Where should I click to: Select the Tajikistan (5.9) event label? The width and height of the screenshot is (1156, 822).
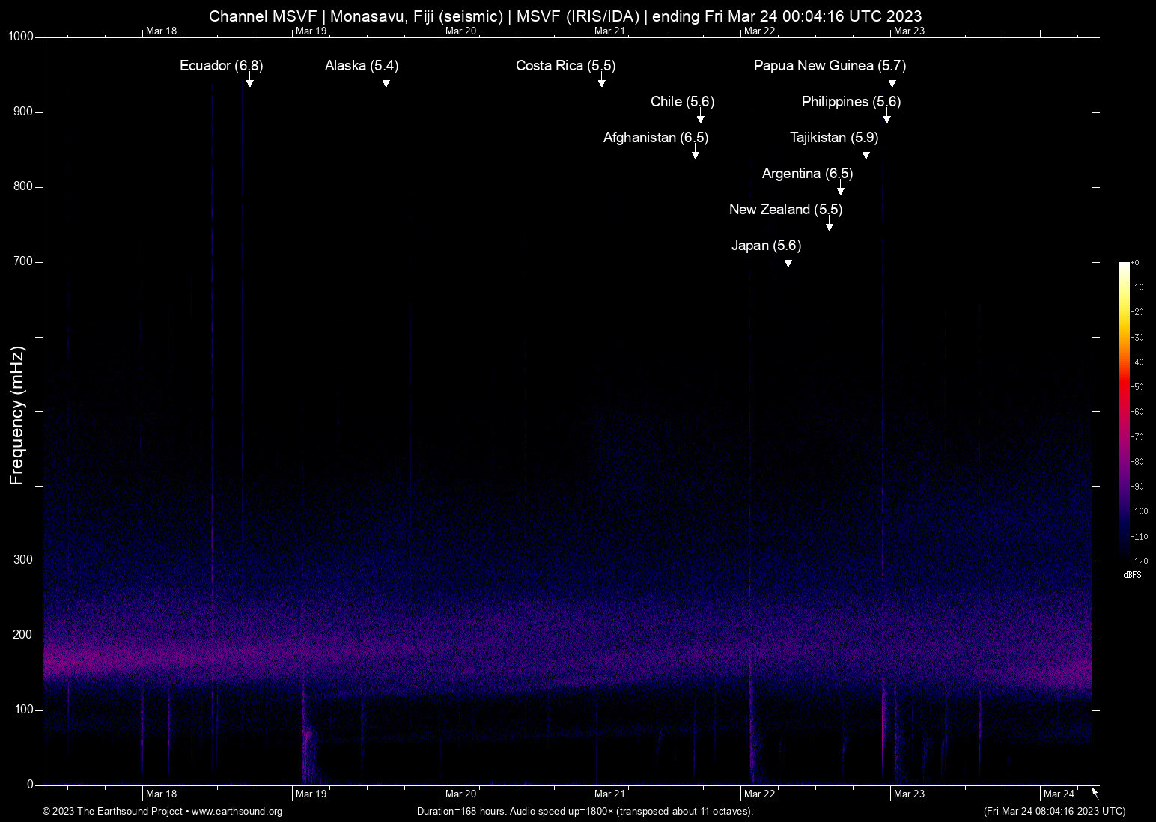tap(834, 138)
